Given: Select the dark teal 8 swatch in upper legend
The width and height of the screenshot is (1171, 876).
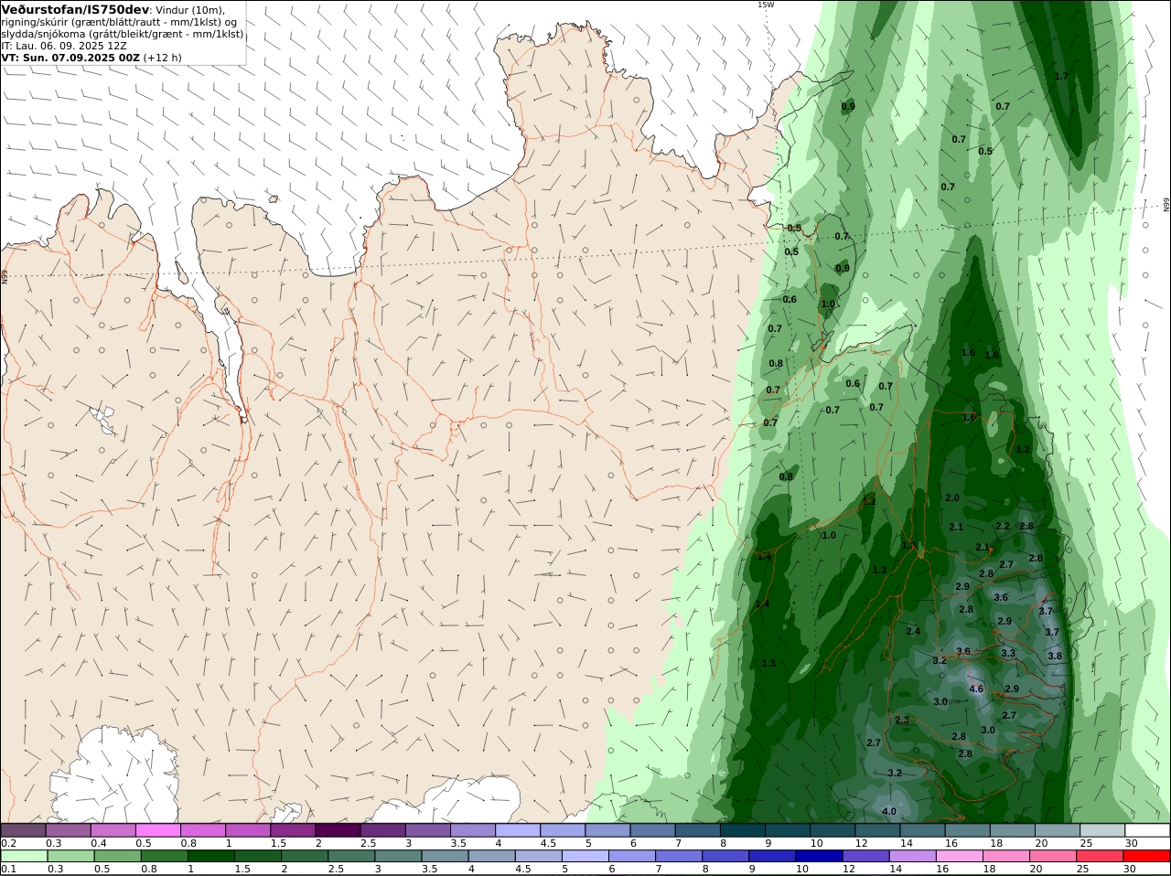Looking at the screenshot, I should (x=743, y=830).
